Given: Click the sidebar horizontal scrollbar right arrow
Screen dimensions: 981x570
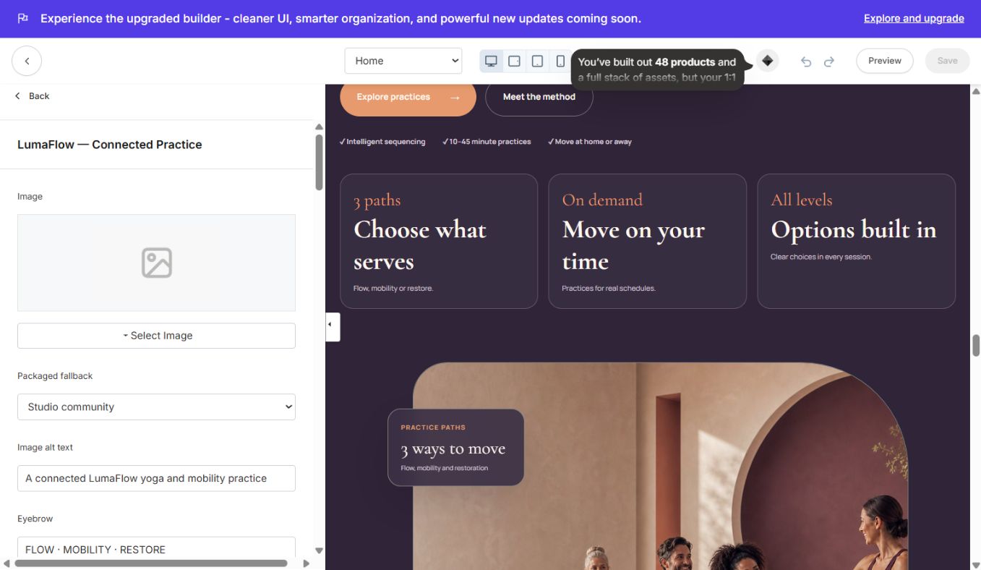Looking at the screenshot, I should pyautogui.click(x=306, y=563).
